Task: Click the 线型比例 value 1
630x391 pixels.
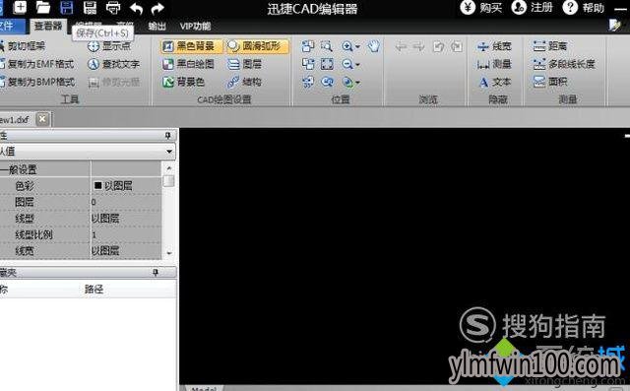Action: 126,234
